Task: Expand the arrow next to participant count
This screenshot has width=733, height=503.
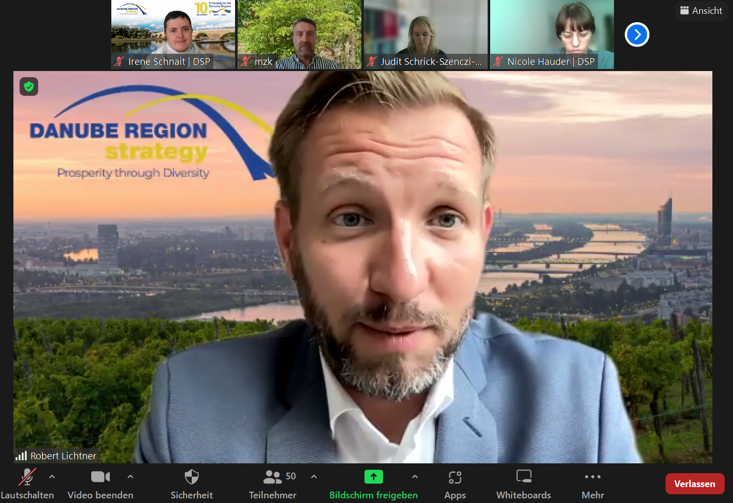Action: [314, 477]
